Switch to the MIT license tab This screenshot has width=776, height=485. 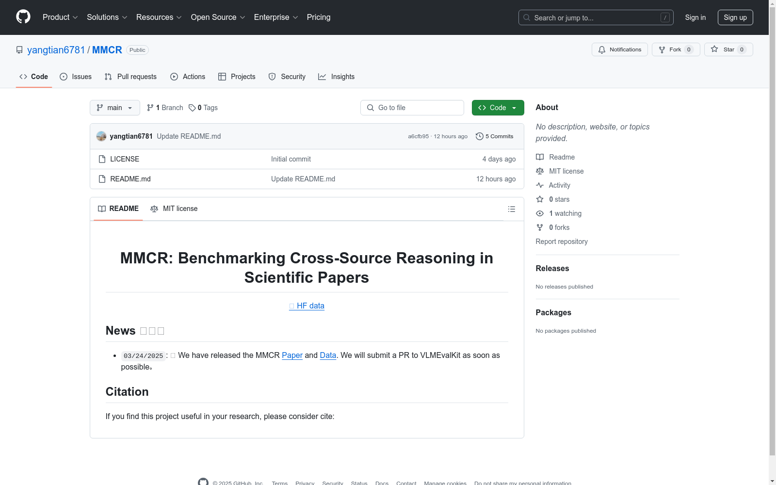[174, 209]
